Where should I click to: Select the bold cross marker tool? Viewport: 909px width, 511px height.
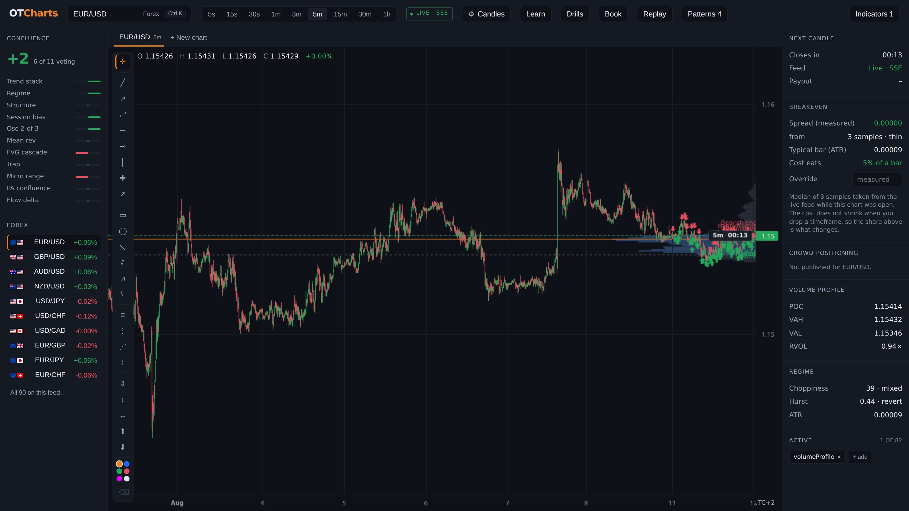tap(122, 178)
